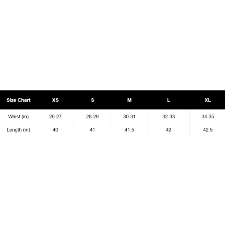The width and height of the screenshot is (225, 225).
Task: Select the length value 41
Action: click(92, 130)
